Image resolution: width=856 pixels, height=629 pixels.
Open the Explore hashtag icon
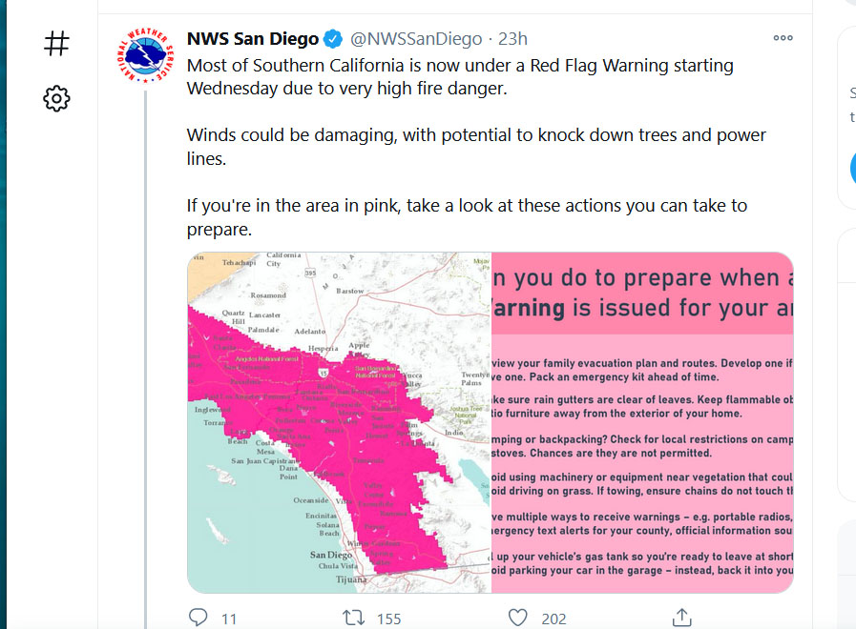click(x=56, y=44)
